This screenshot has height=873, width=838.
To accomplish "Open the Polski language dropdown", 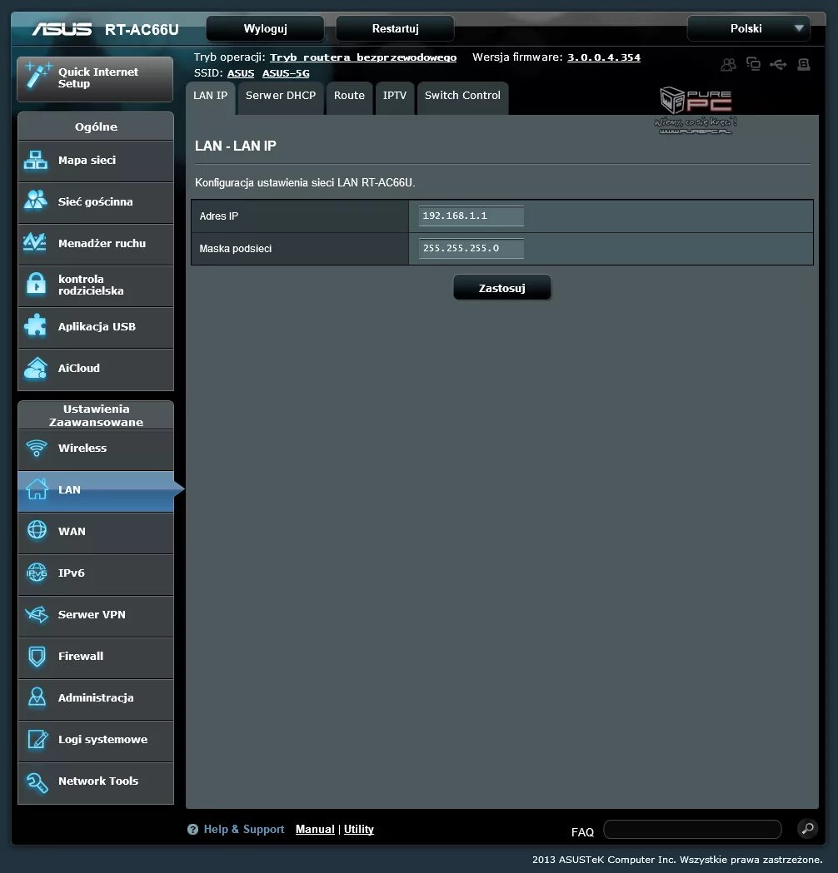I will pyautogui.click(x=748, y=28).
